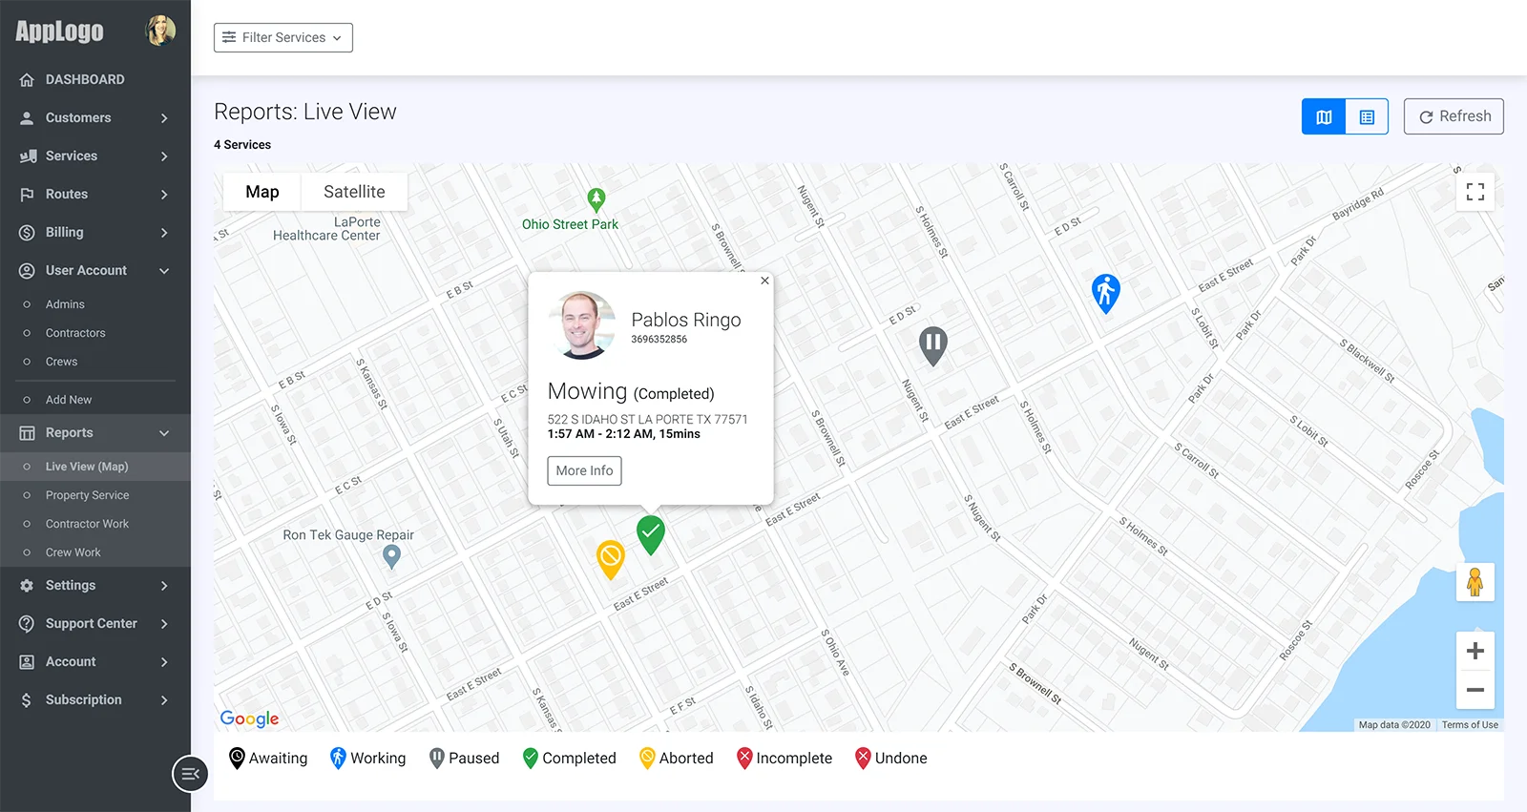Zoom out the map with minus
Viewport: 1527px width, 812px height.
coord(1475,690)
